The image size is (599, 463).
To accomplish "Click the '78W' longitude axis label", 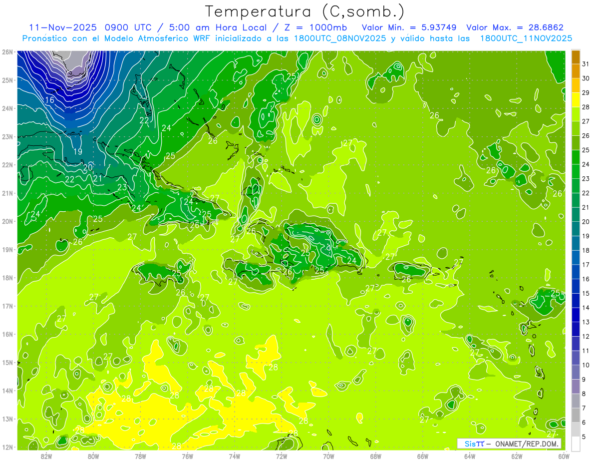I will click(140, 456).
